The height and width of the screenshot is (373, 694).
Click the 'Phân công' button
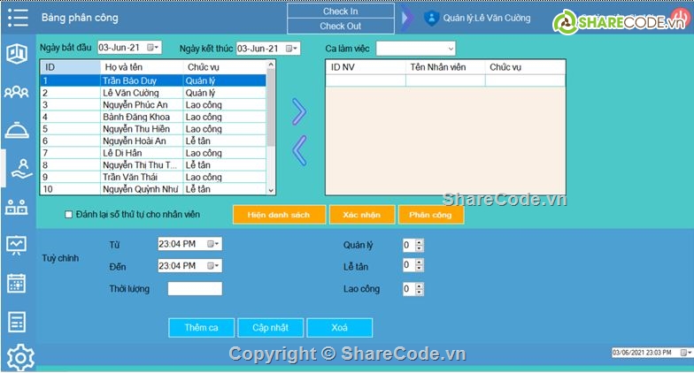click(x=430, y=215)
